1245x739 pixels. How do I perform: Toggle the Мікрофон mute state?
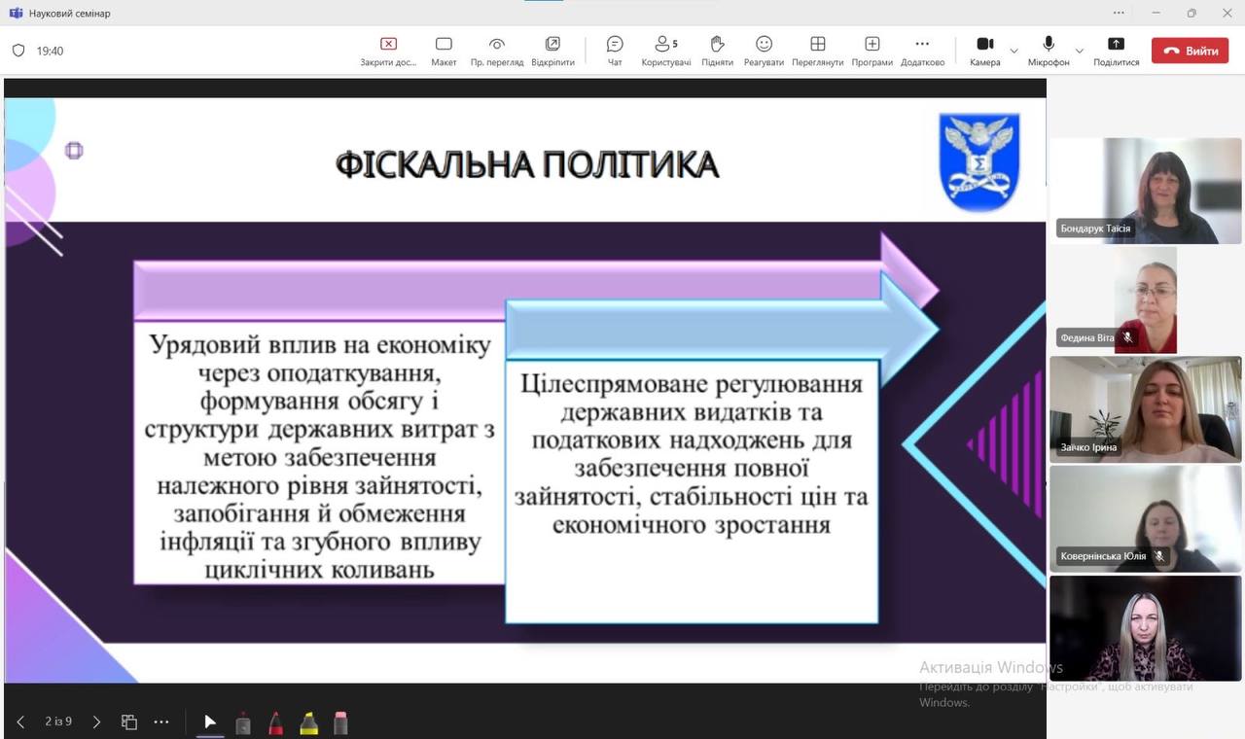tap(1049, 51)
